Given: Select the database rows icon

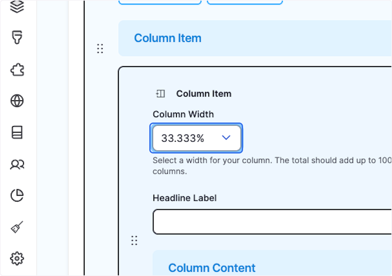Looking at the screenshot, I should (x=17, y=132).
